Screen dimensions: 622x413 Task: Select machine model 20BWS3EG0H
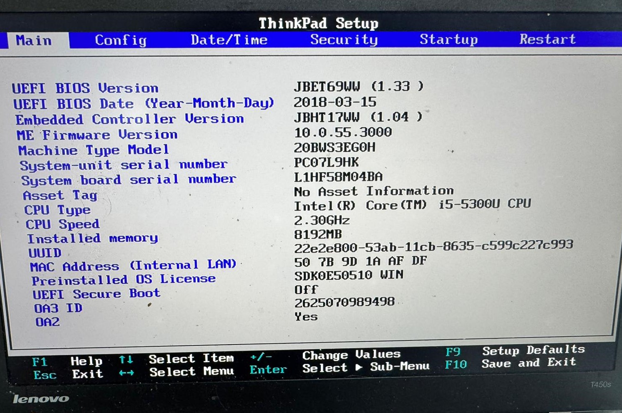[335, 147]
